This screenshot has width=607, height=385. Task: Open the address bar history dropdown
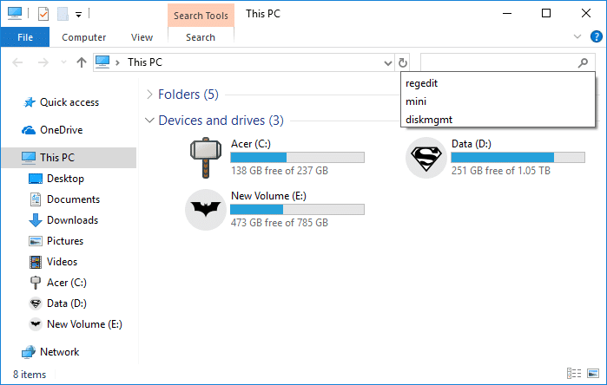pyautogui.click(x=387, y=62)
